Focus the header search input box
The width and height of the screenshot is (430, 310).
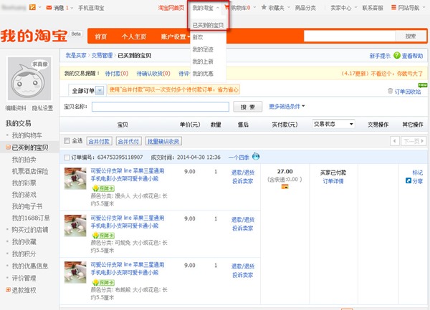pos(350,36)
